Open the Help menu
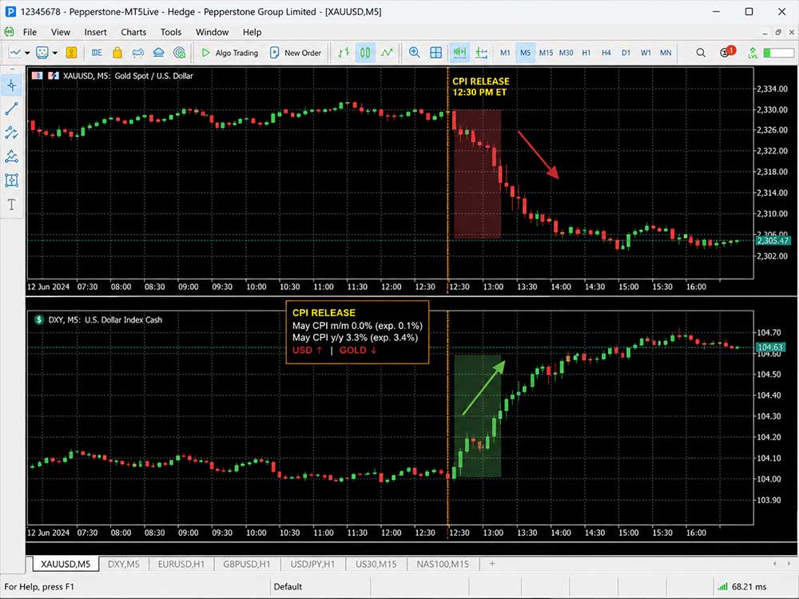Screen dimensions: 799x599 coord(252,32)
